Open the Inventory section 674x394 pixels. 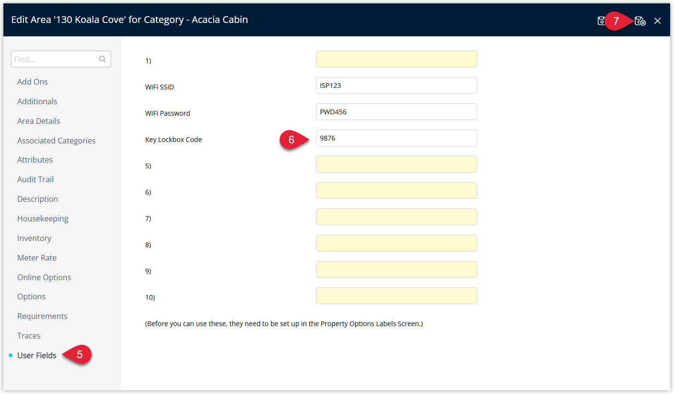pyautogui.click(x=34, y=238)
